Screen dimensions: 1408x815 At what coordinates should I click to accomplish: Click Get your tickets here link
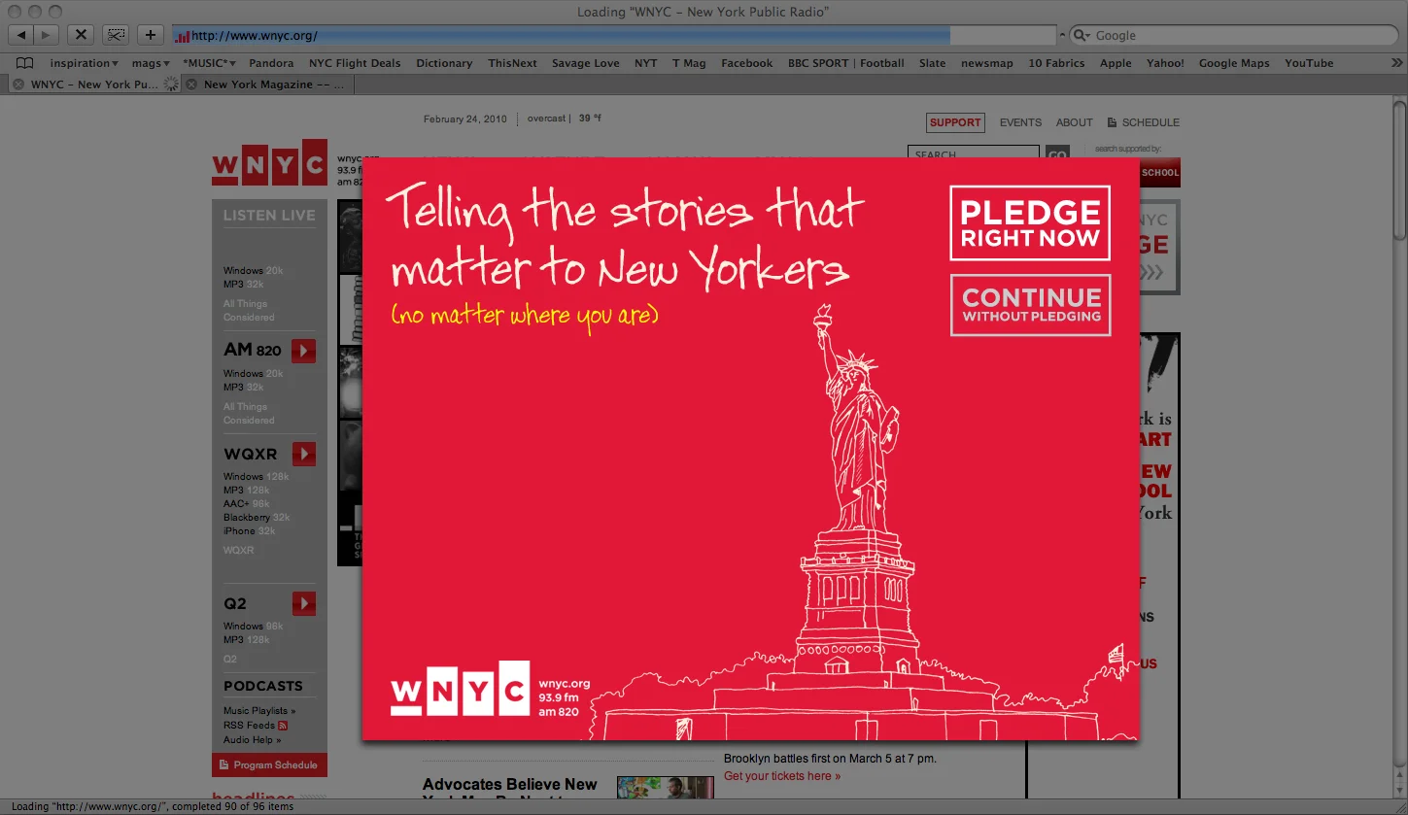782,776
